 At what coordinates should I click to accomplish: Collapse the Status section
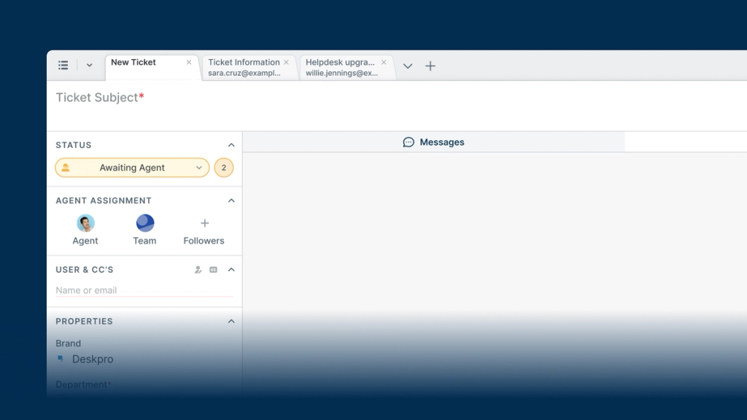coord(231,145)
